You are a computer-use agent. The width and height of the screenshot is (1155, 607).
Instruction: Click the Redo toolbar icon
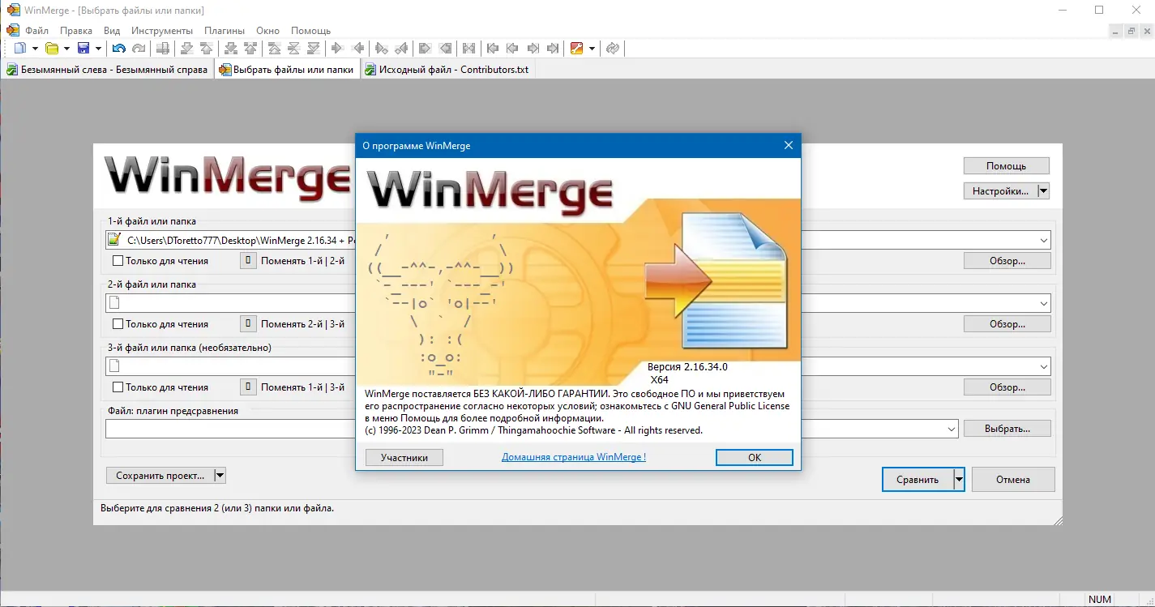tap(139, 49)
